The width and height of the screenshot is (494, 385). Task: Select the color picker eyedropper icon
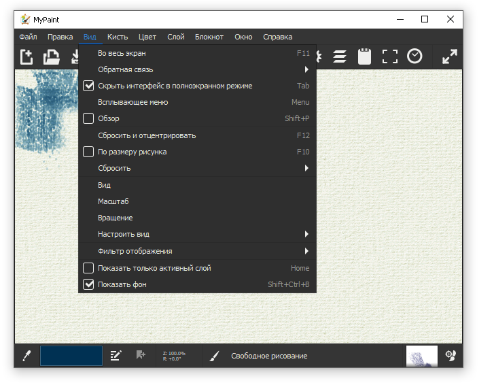27,356
